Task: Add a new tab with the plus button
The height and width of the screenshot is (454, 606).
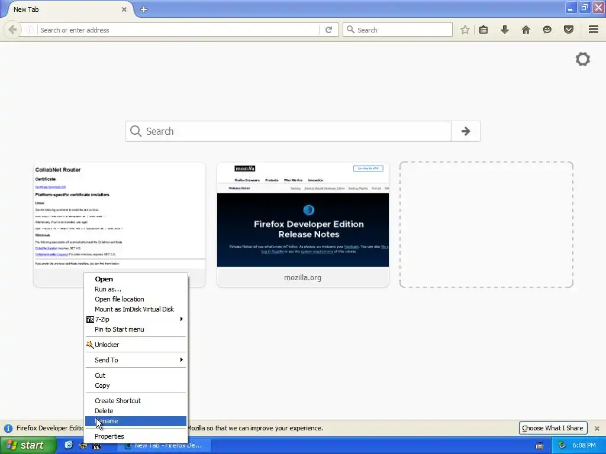Action: pos(144,9)
